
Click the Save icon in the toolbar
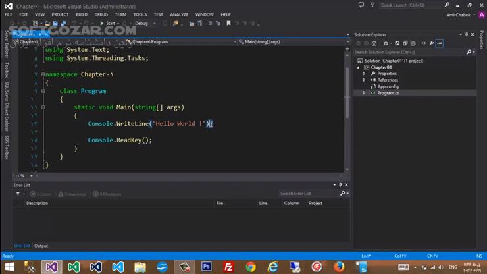point(55,23)
